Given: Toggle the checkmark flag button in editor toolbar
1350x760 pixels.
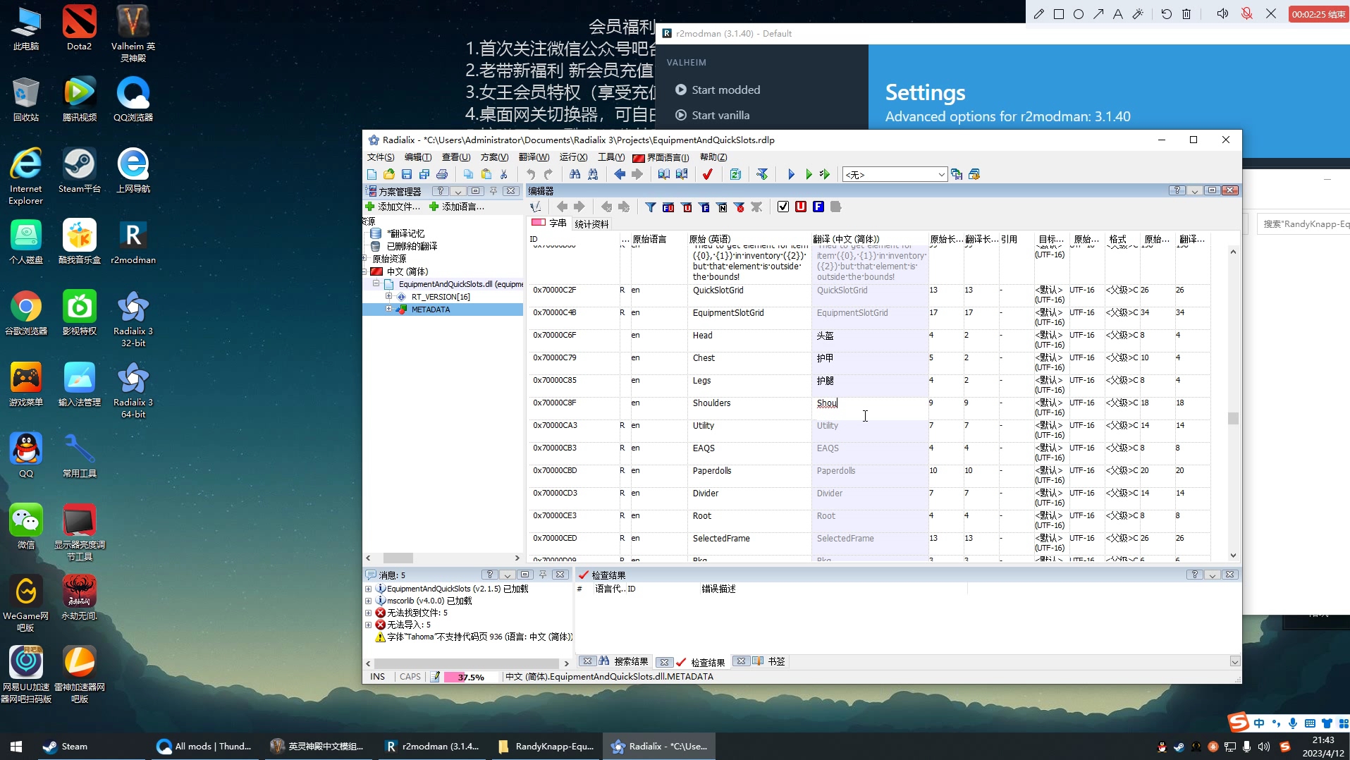Looking at the screenshot, I should point(783,207).
